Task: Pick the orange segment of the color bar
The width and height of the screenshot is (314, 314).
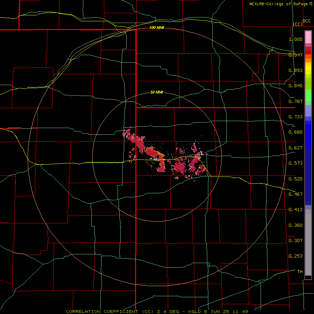Action: (x=308, y=60)
